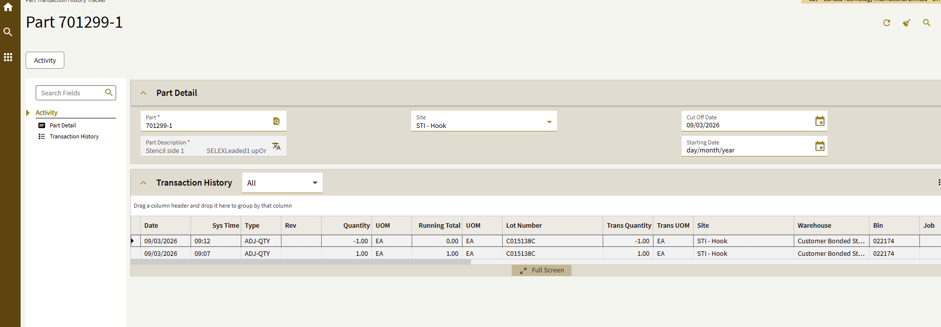Open part lookup icon in Part field
Viewport: 941px width, 327px height.
point(276,121)
